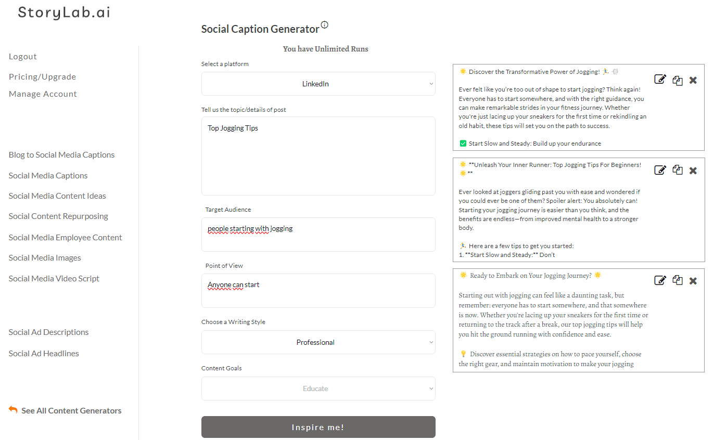This screenshot has width=714, height=440.
Task: Copy the 'Unleash Your Inner Runner' caption
Action: pyautogui.click(x=677, y=170)
